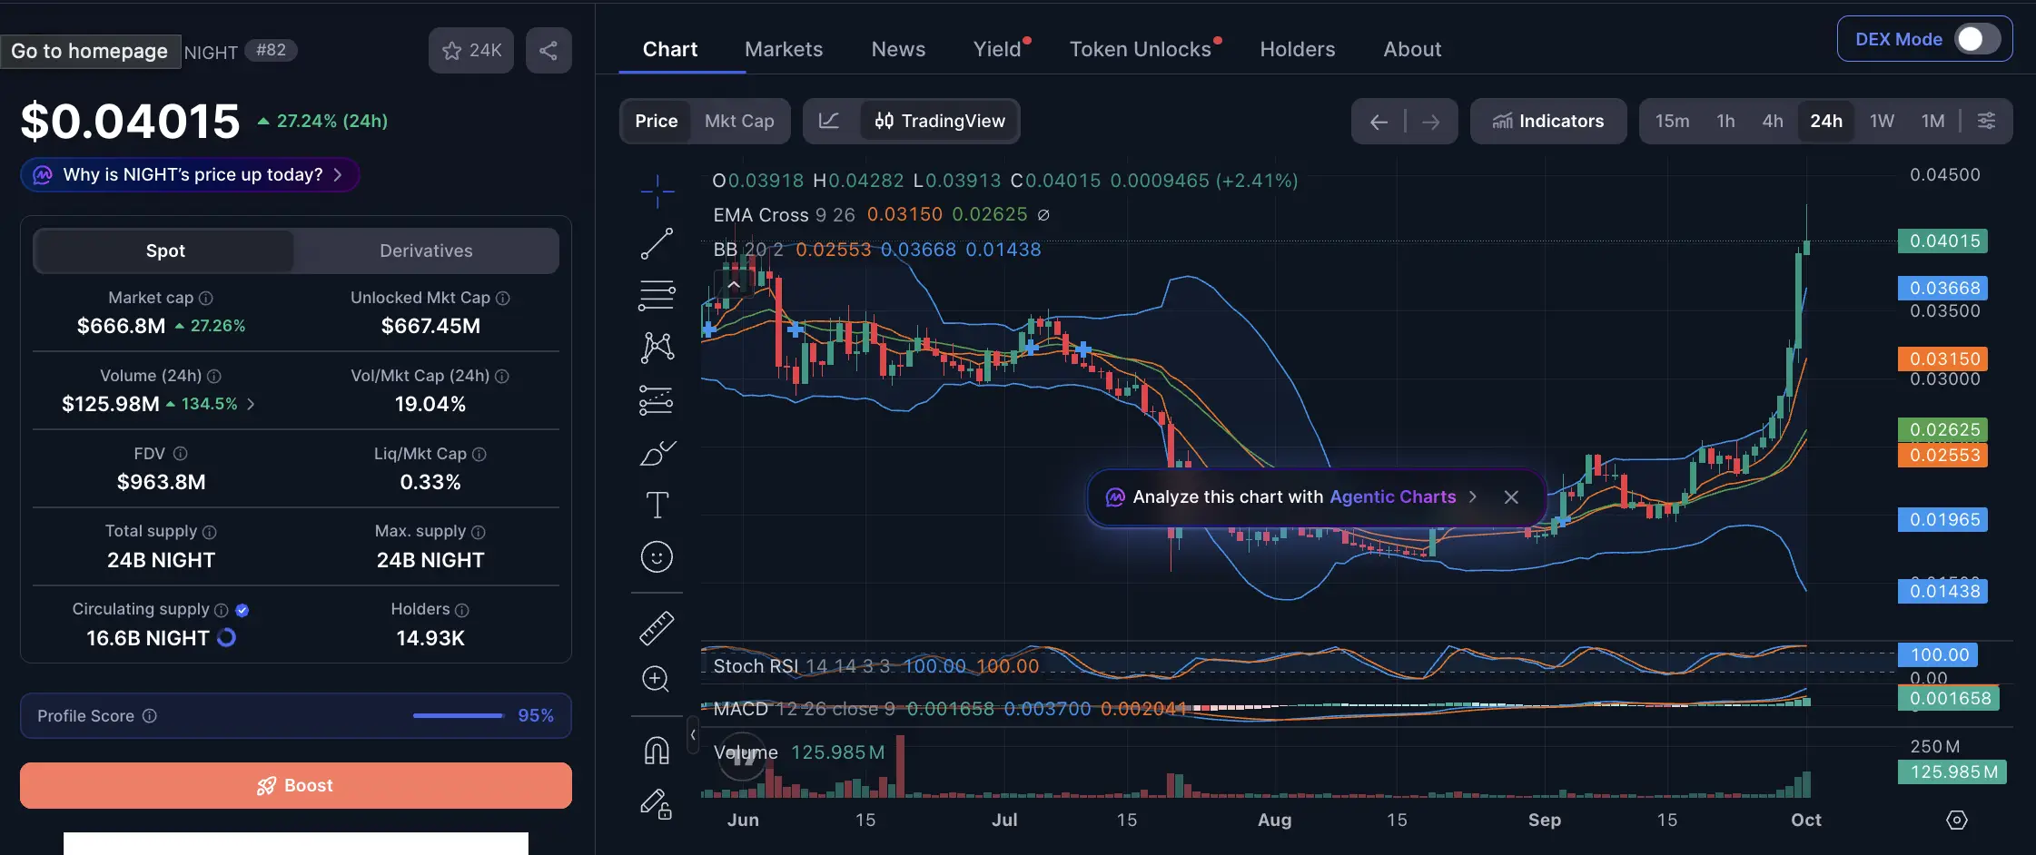Collapse the indicator legend chevron
Screen dimensions: 2036x855
734,285
